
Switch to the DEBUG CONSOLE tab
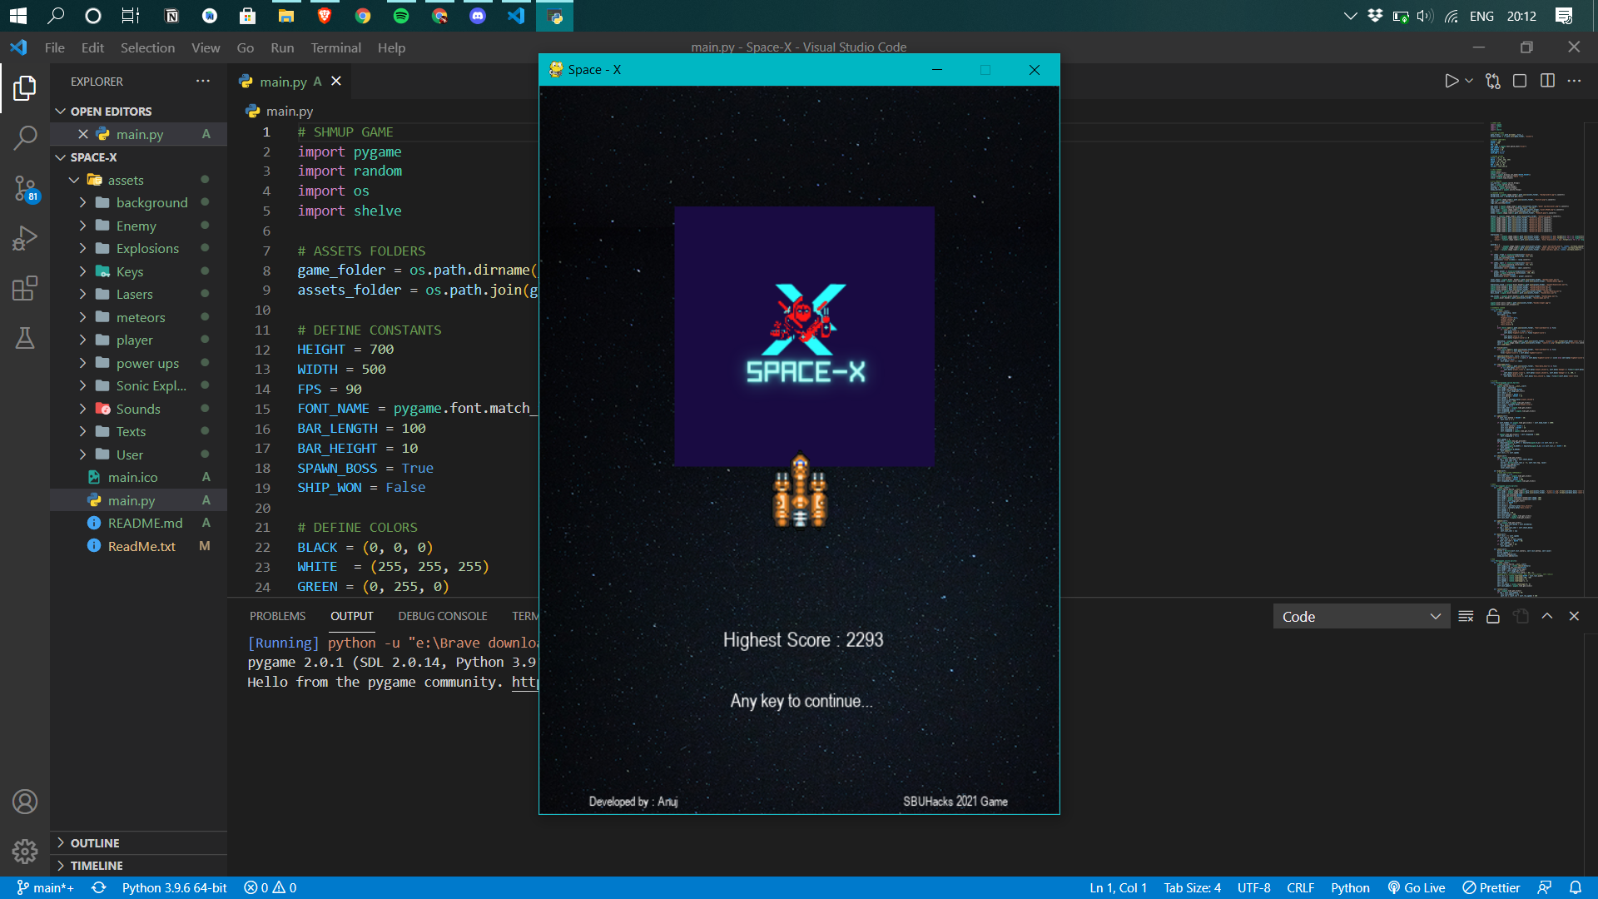pyautogui.click(x=442, y=616)
